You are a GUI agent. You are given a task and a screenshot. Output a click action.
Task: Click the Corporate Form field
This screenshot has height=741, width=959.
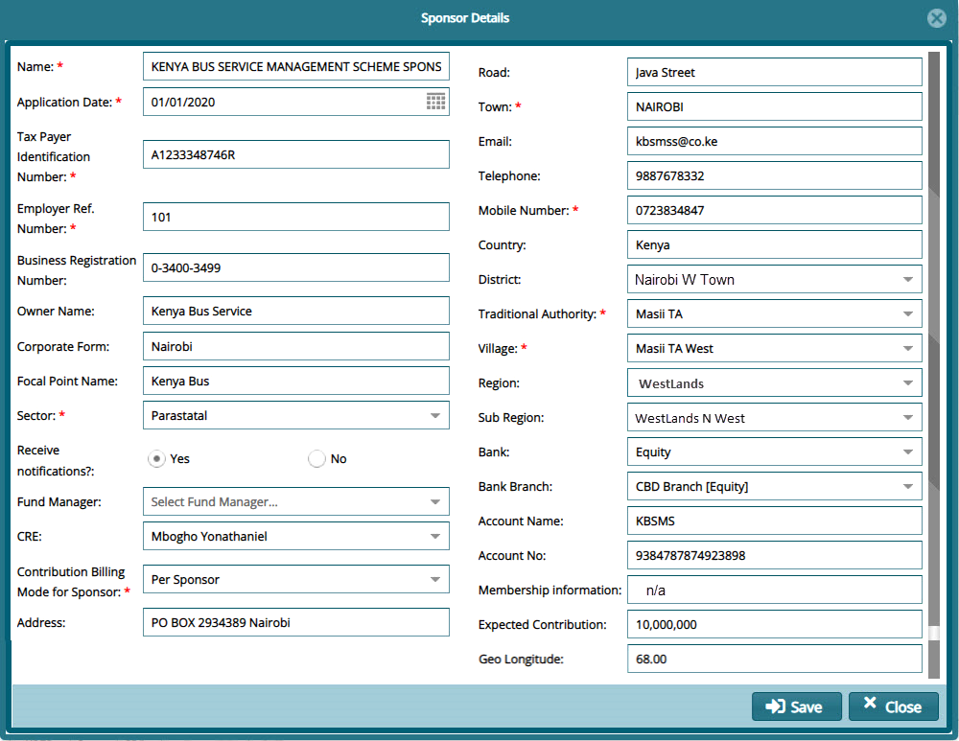(x=296, y=346)
